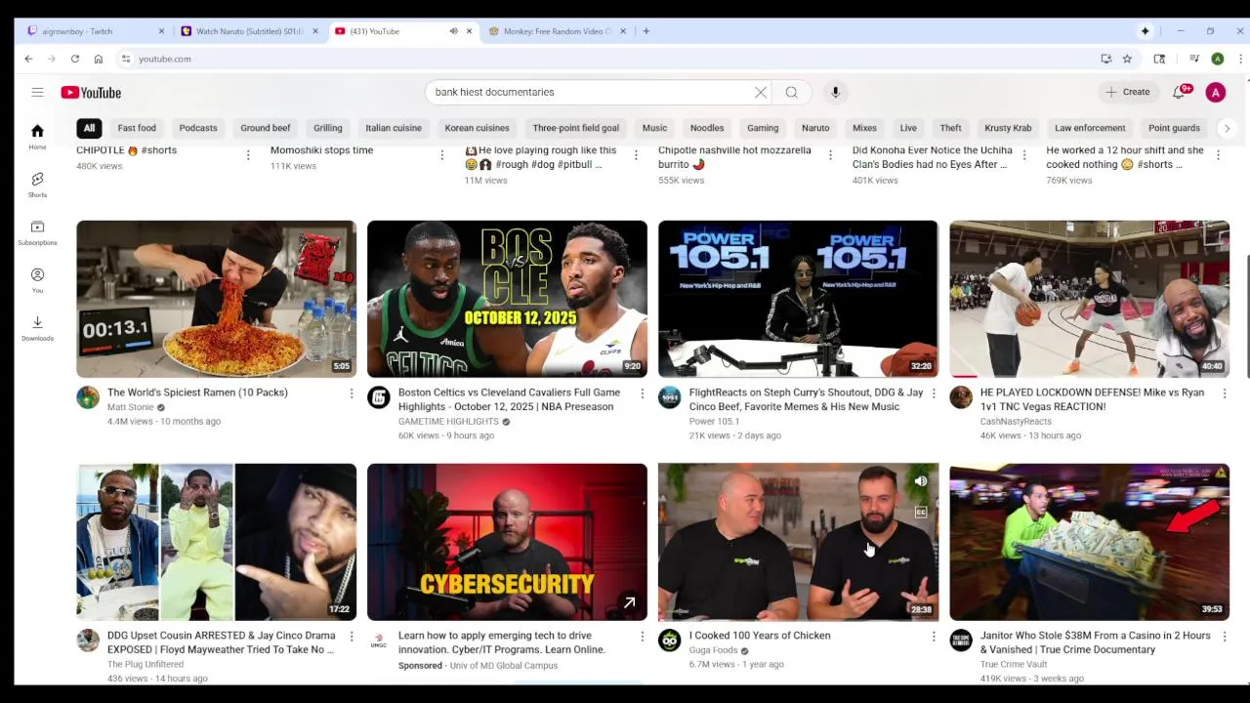
Task: Open the account avatar menu
Action: [x=1215, y=92]
